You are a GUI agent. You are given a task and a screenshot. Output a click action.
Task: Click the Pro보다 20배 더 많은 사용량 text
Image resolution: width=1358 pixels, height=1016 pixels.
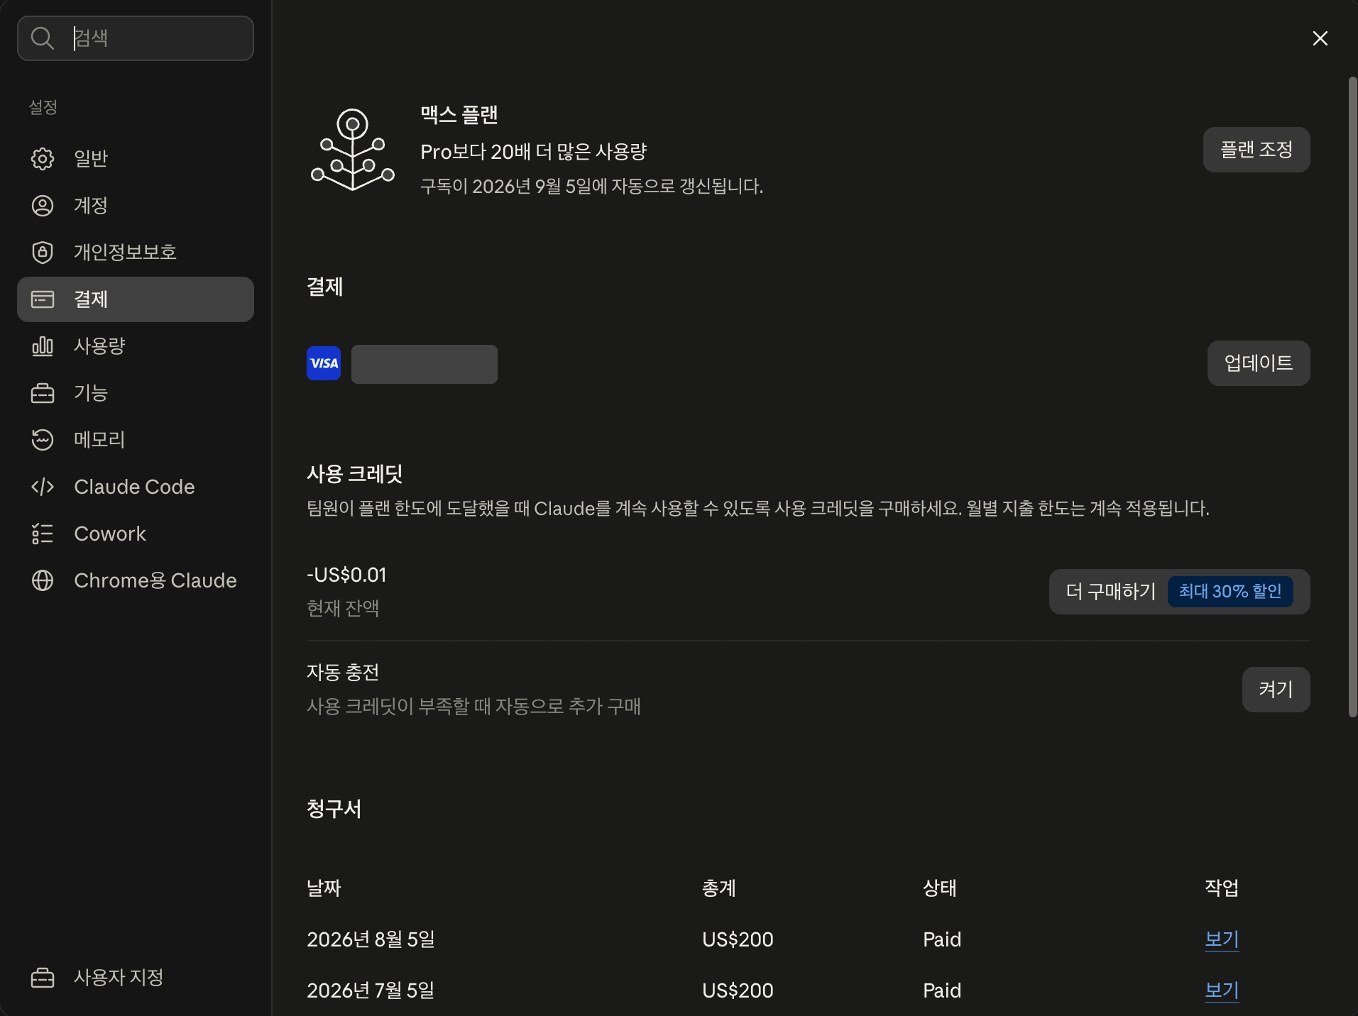534,152
